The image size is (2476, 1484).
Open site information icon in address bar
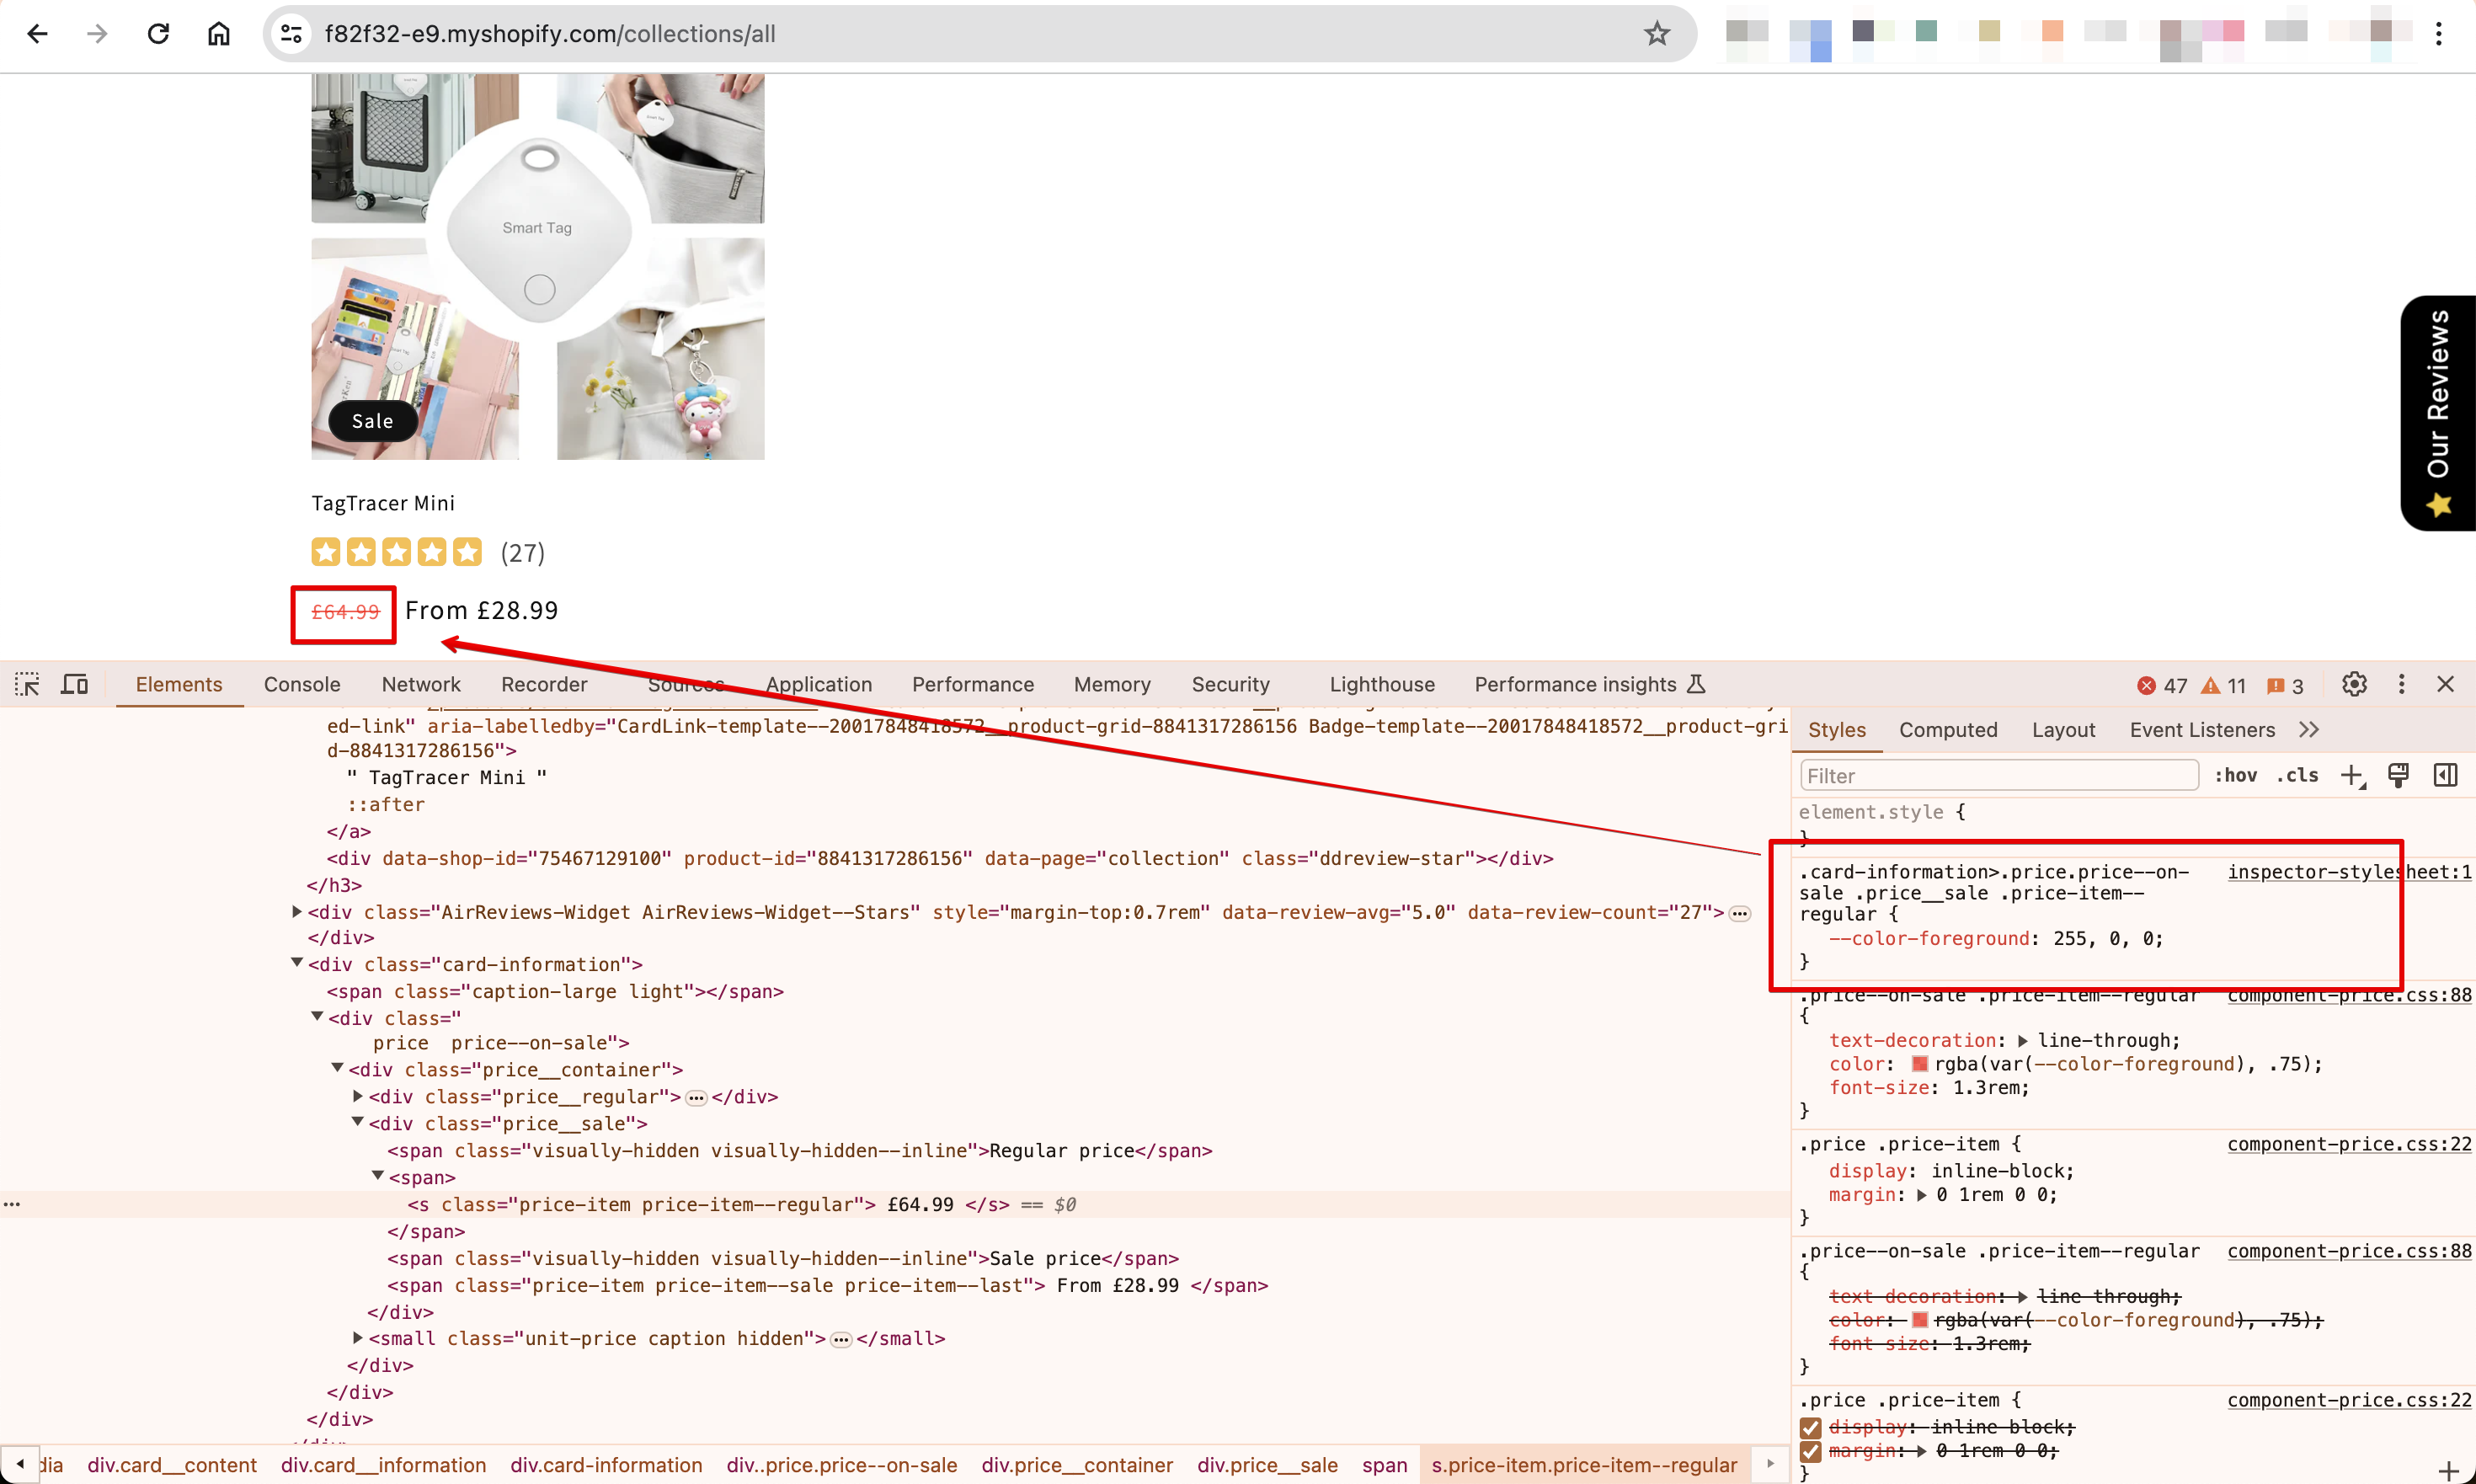(291, 34)
